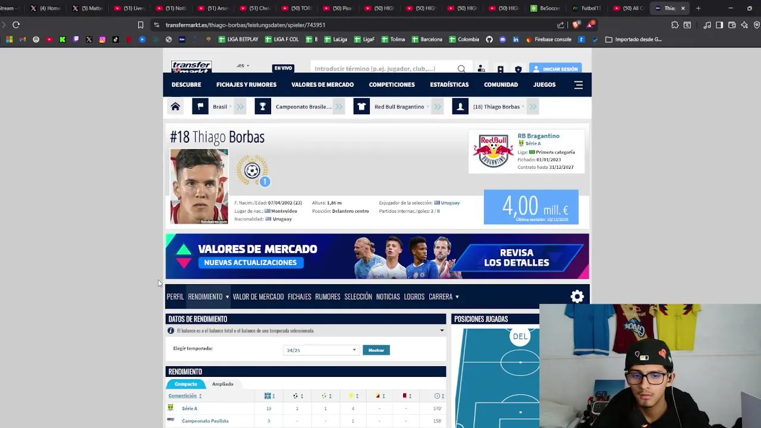This screenshot has height=428, width=761.
Task: Open the season 24/25 combo box
Action: tap(322, 350)
